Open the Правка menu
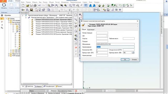 tap(28, 2)
